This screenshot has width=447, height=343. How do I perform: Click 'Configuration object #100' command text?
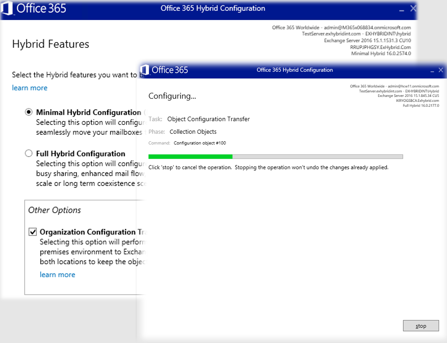pos(200,143)
